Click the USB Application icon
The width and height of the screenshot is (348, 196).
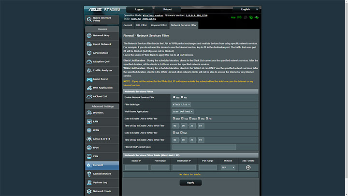pos(89,88)
